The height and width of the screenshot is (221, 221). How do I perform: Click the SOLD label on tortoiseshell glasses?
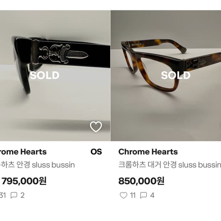coord(175,75)
